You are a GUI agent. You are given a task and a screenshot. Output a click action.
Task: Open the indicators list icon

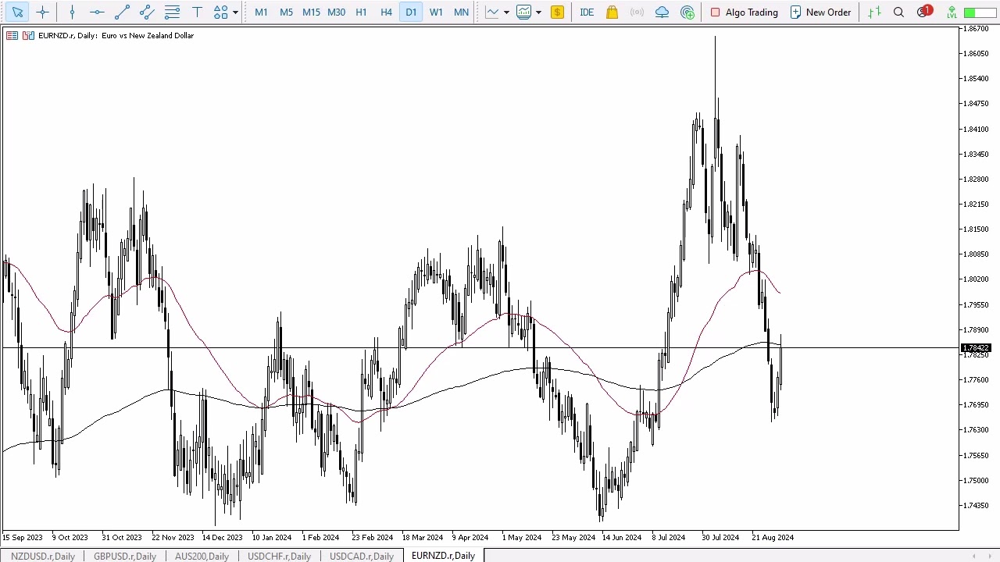(x=523, y=12)
